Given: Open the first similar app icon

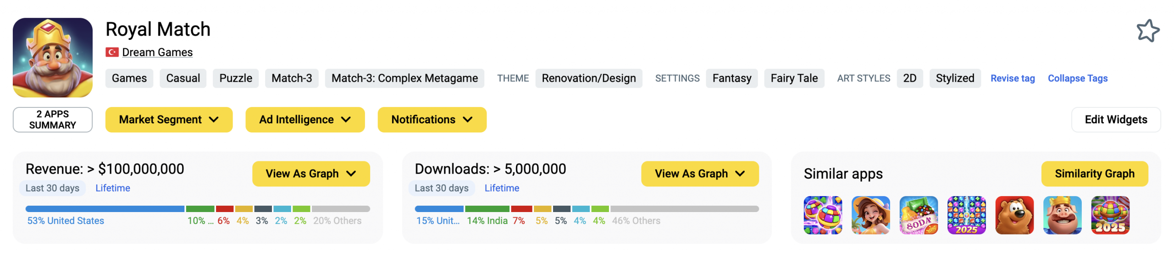Looking at the screenshot, I should click(x=822, y=215).
